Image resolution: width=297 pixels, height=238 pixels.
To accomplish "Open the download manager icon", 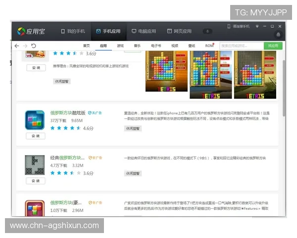I will (x=207, y=31).
